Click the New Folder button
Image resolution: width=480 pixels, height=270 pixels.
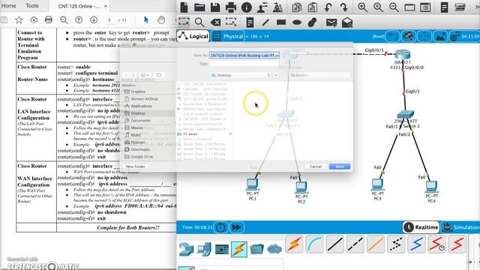click(x=135, y=166)
